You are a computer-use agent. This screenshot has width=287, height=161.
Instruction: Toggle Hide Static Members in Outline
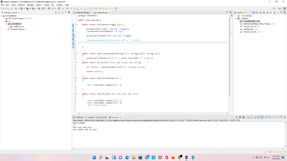click(267, 13)
